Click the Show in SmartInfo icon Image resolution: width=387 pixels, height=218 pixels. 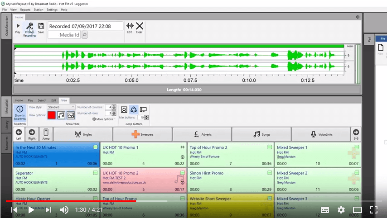coord(19,110)
